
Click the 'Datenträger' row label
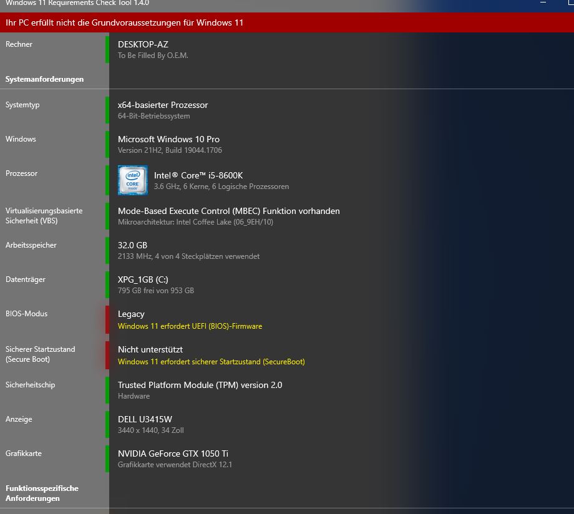tap(26, 279)
